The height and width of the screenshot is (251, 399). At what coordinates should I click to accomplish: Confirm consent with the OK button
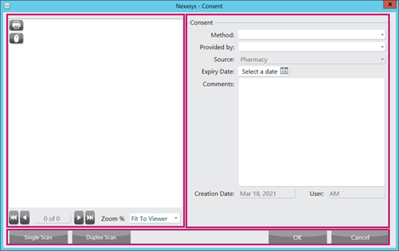click(x=297, y=237)
